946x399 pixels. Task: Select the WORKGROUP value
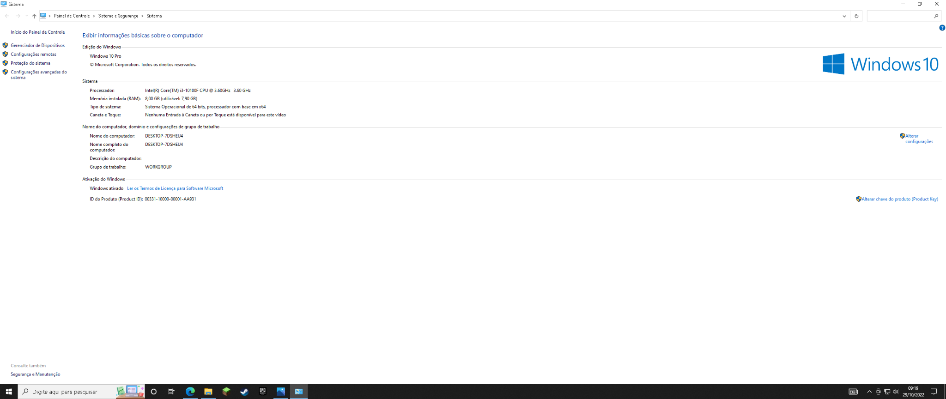click(158, 167)
